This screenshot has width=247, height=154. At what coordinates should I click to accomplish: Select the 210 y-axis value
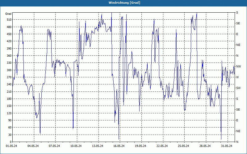click(x=9, y=91)
